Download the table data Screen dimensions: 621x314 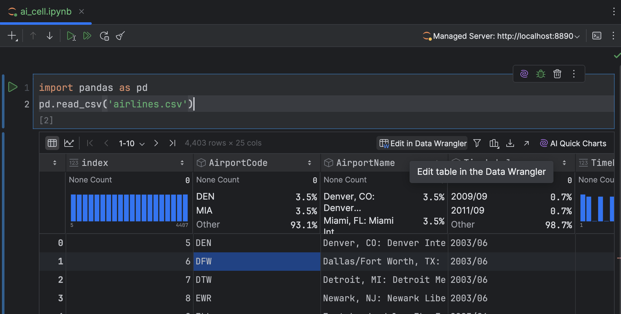click(x=510, y=143)
